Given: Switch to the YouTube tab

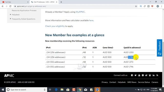Looking at the screenshot, I should coord(15,2).
